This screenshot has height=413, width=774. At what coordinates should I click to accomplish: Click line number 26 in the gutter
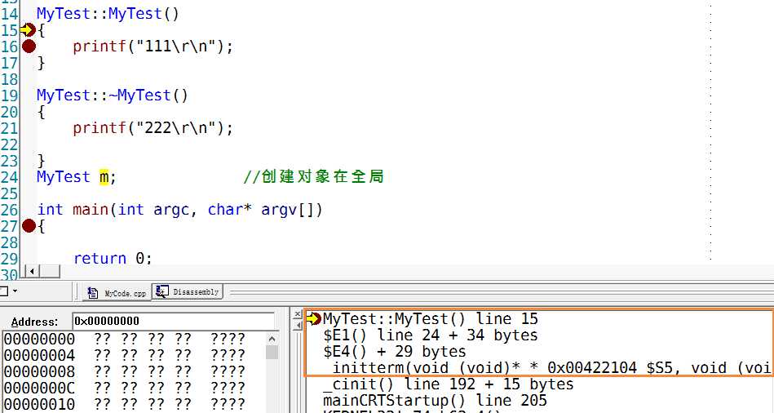pos(9,210)
